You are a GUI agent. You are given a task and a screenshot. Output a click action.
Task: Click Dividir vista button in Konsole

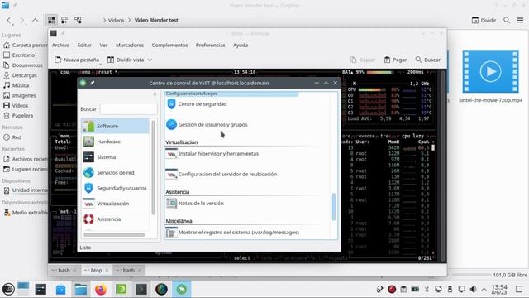point(126,60)
